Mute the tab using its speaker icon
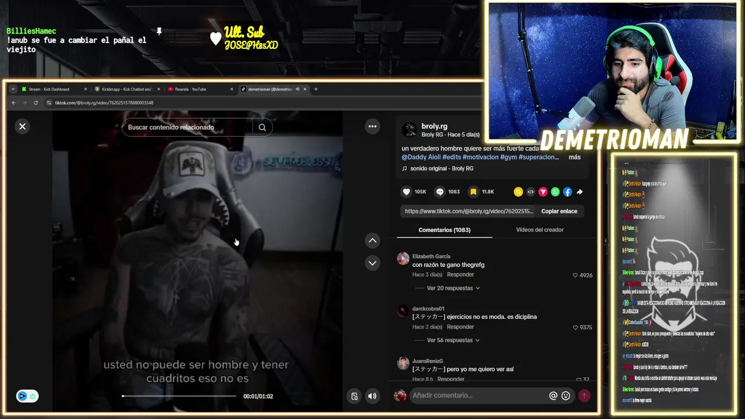The height and width of the screenshot is (419, 745). click(297, 89)
